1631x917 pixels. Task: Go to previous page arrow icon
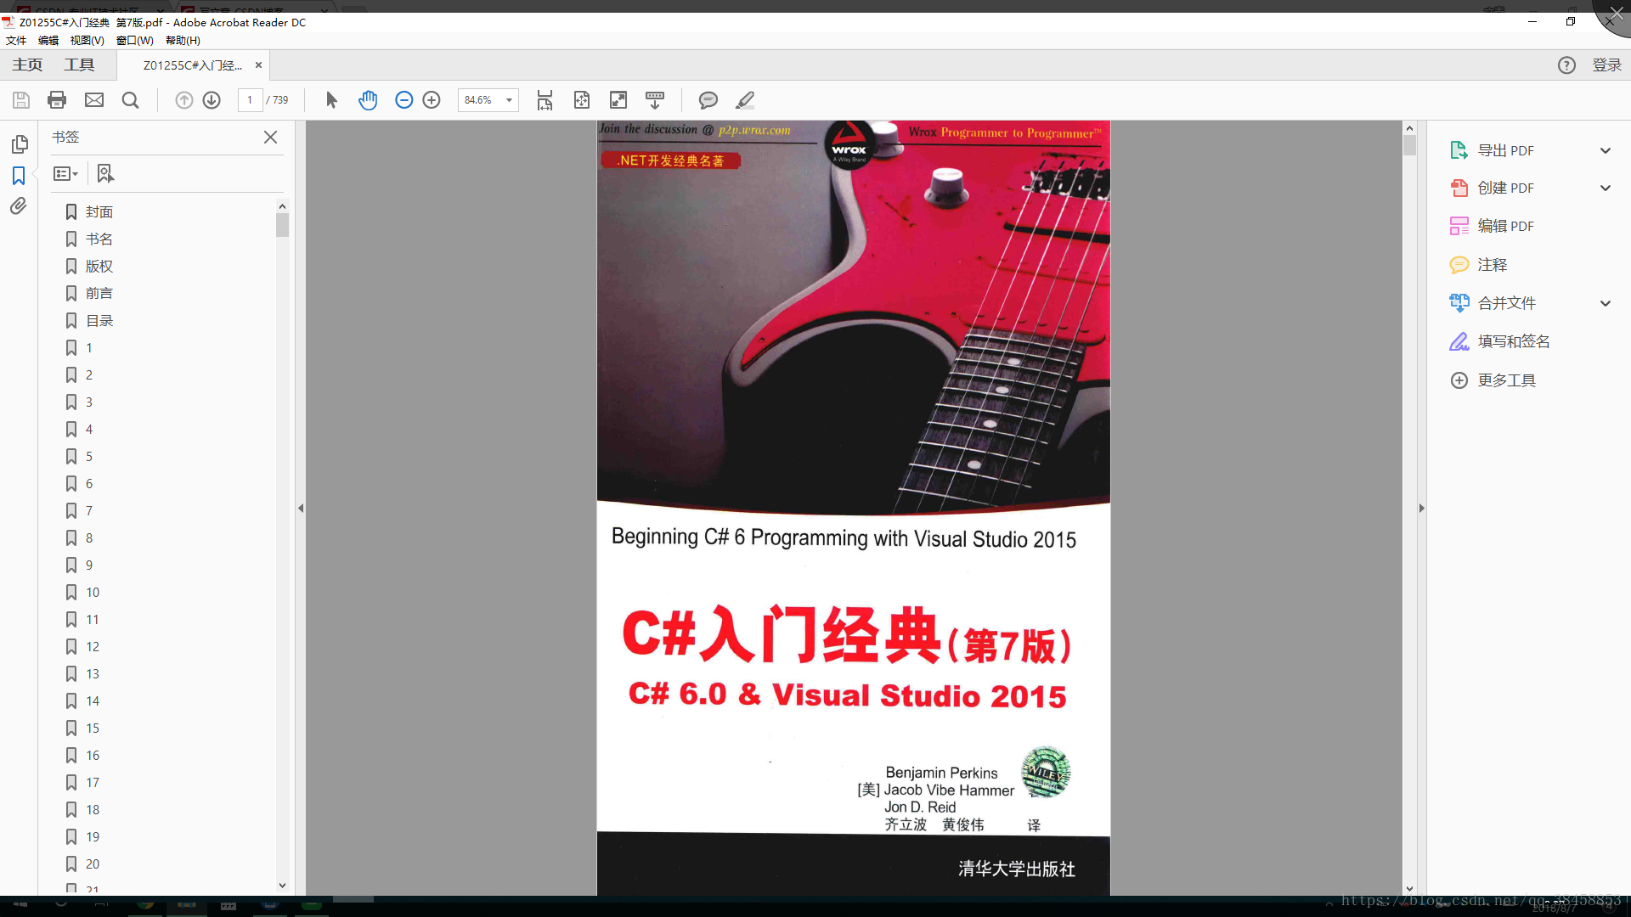tap(184, 100)
